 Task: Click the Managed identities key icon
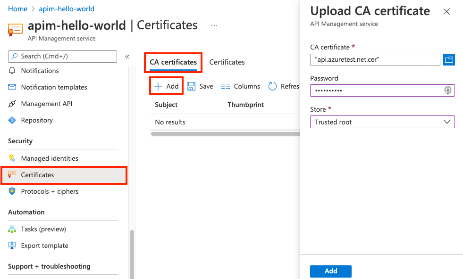point(12,158)
